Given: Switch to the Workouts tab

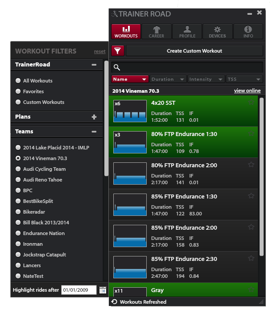Looking at the screenshot, I should coord(126,31).
